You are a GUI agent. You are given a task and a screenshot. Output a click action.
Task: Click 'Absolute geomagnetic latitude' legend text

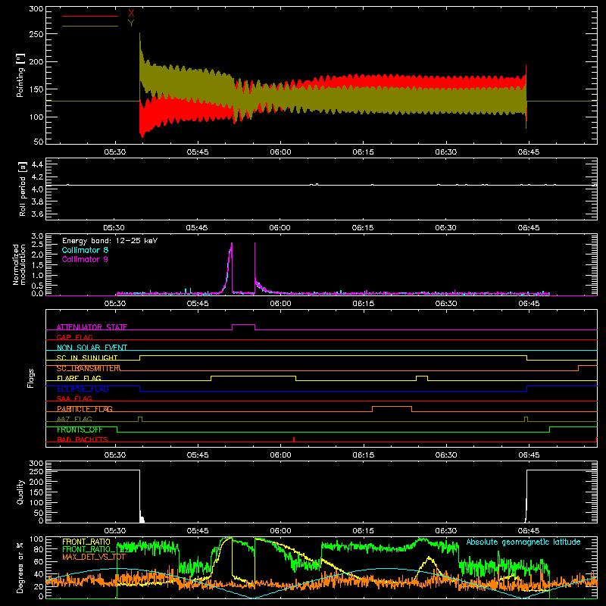pos(523,542)
